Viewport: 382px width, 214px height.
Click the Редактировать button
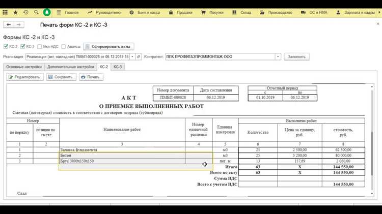[25, 77]
